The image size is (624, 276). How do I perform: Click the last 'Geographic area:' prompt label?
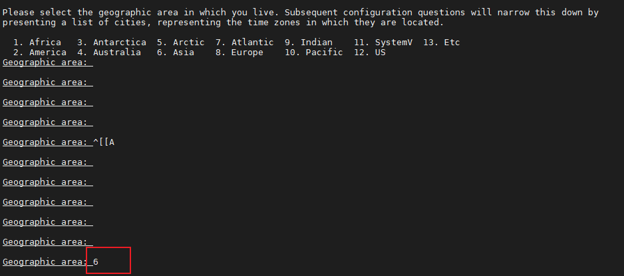point(45,261)
